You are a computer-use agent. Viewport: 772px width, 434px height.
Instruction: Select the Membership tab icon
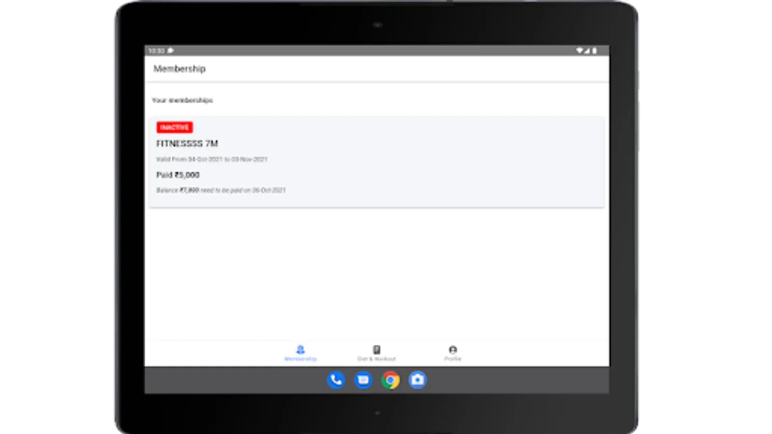[301, 349]
